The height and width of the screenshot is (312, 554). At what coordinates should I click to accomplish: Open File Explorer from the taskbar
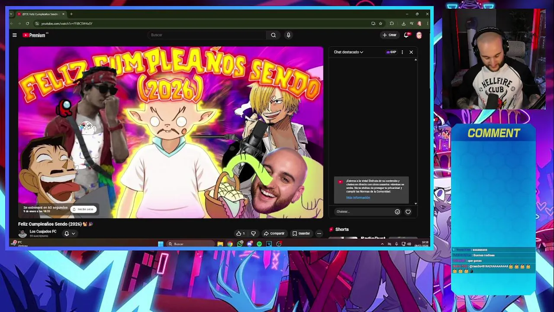tap(220, 244)
